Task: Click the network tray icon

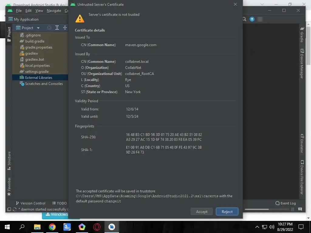Action: coord(265,227)
